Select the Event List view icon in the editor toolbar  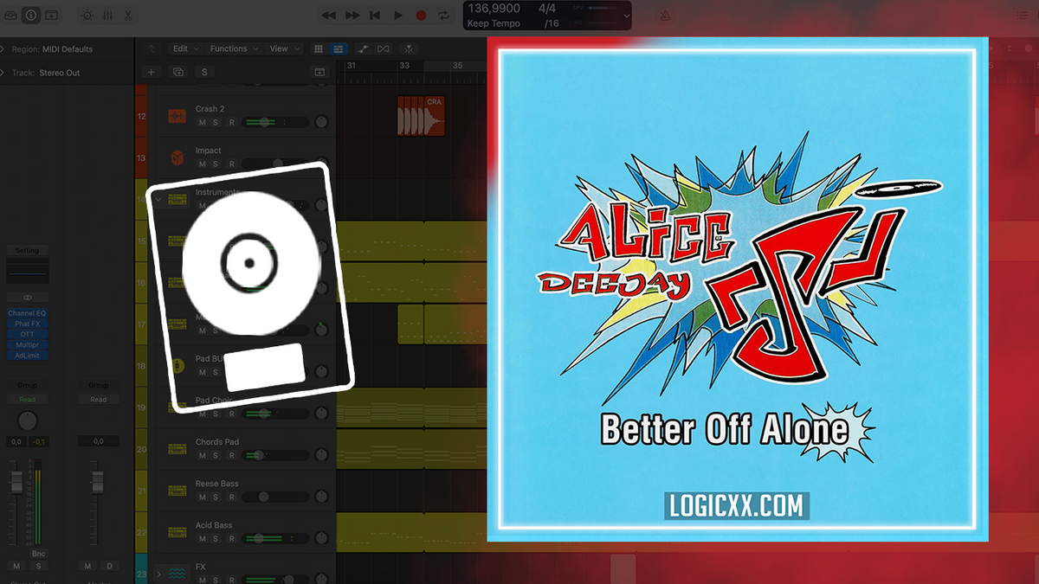pos(337,48)
